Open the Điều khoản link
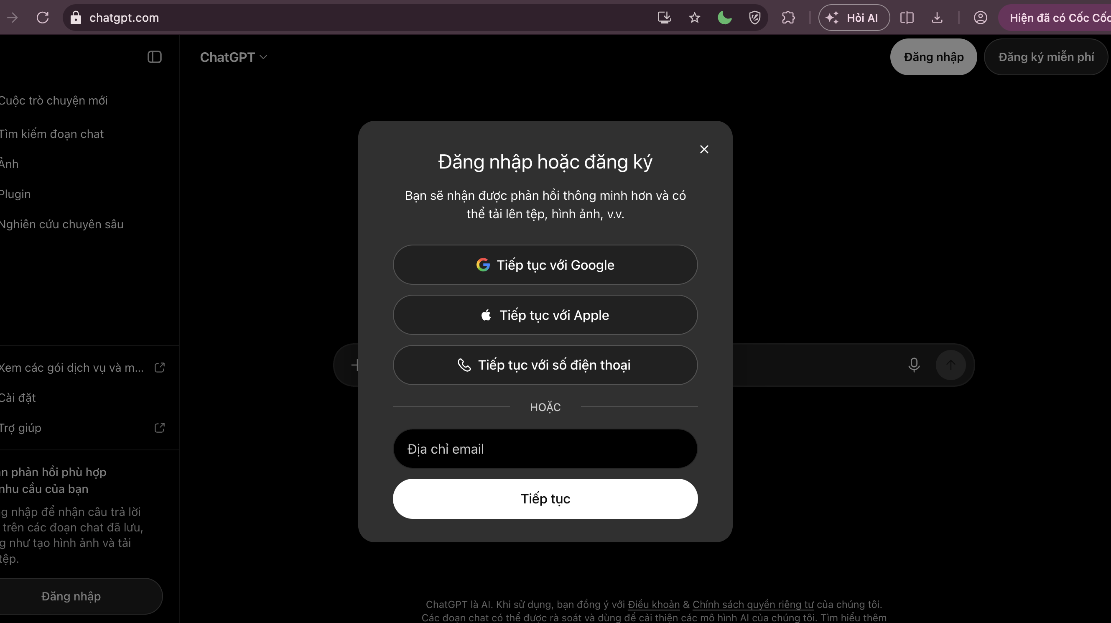Screen dimensions: 1111x623 653,605
